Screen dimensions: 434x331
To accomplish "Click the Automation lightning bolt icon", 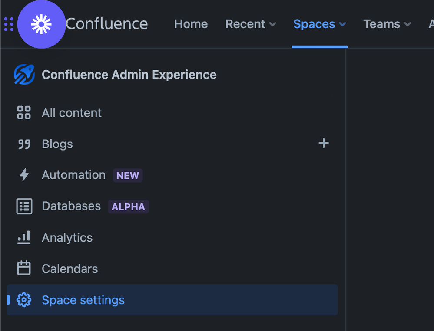I will (24, 175).
